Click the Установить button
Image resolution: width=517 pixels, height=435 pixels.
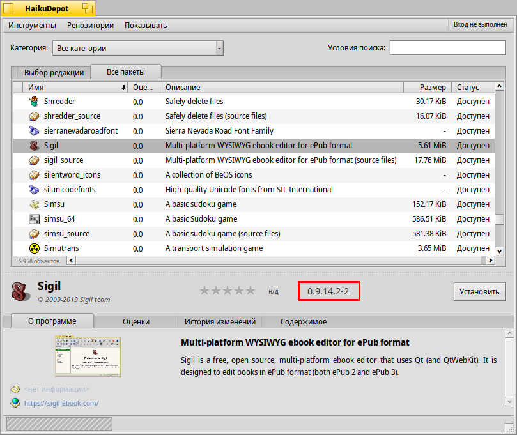(x=479, y=292)
